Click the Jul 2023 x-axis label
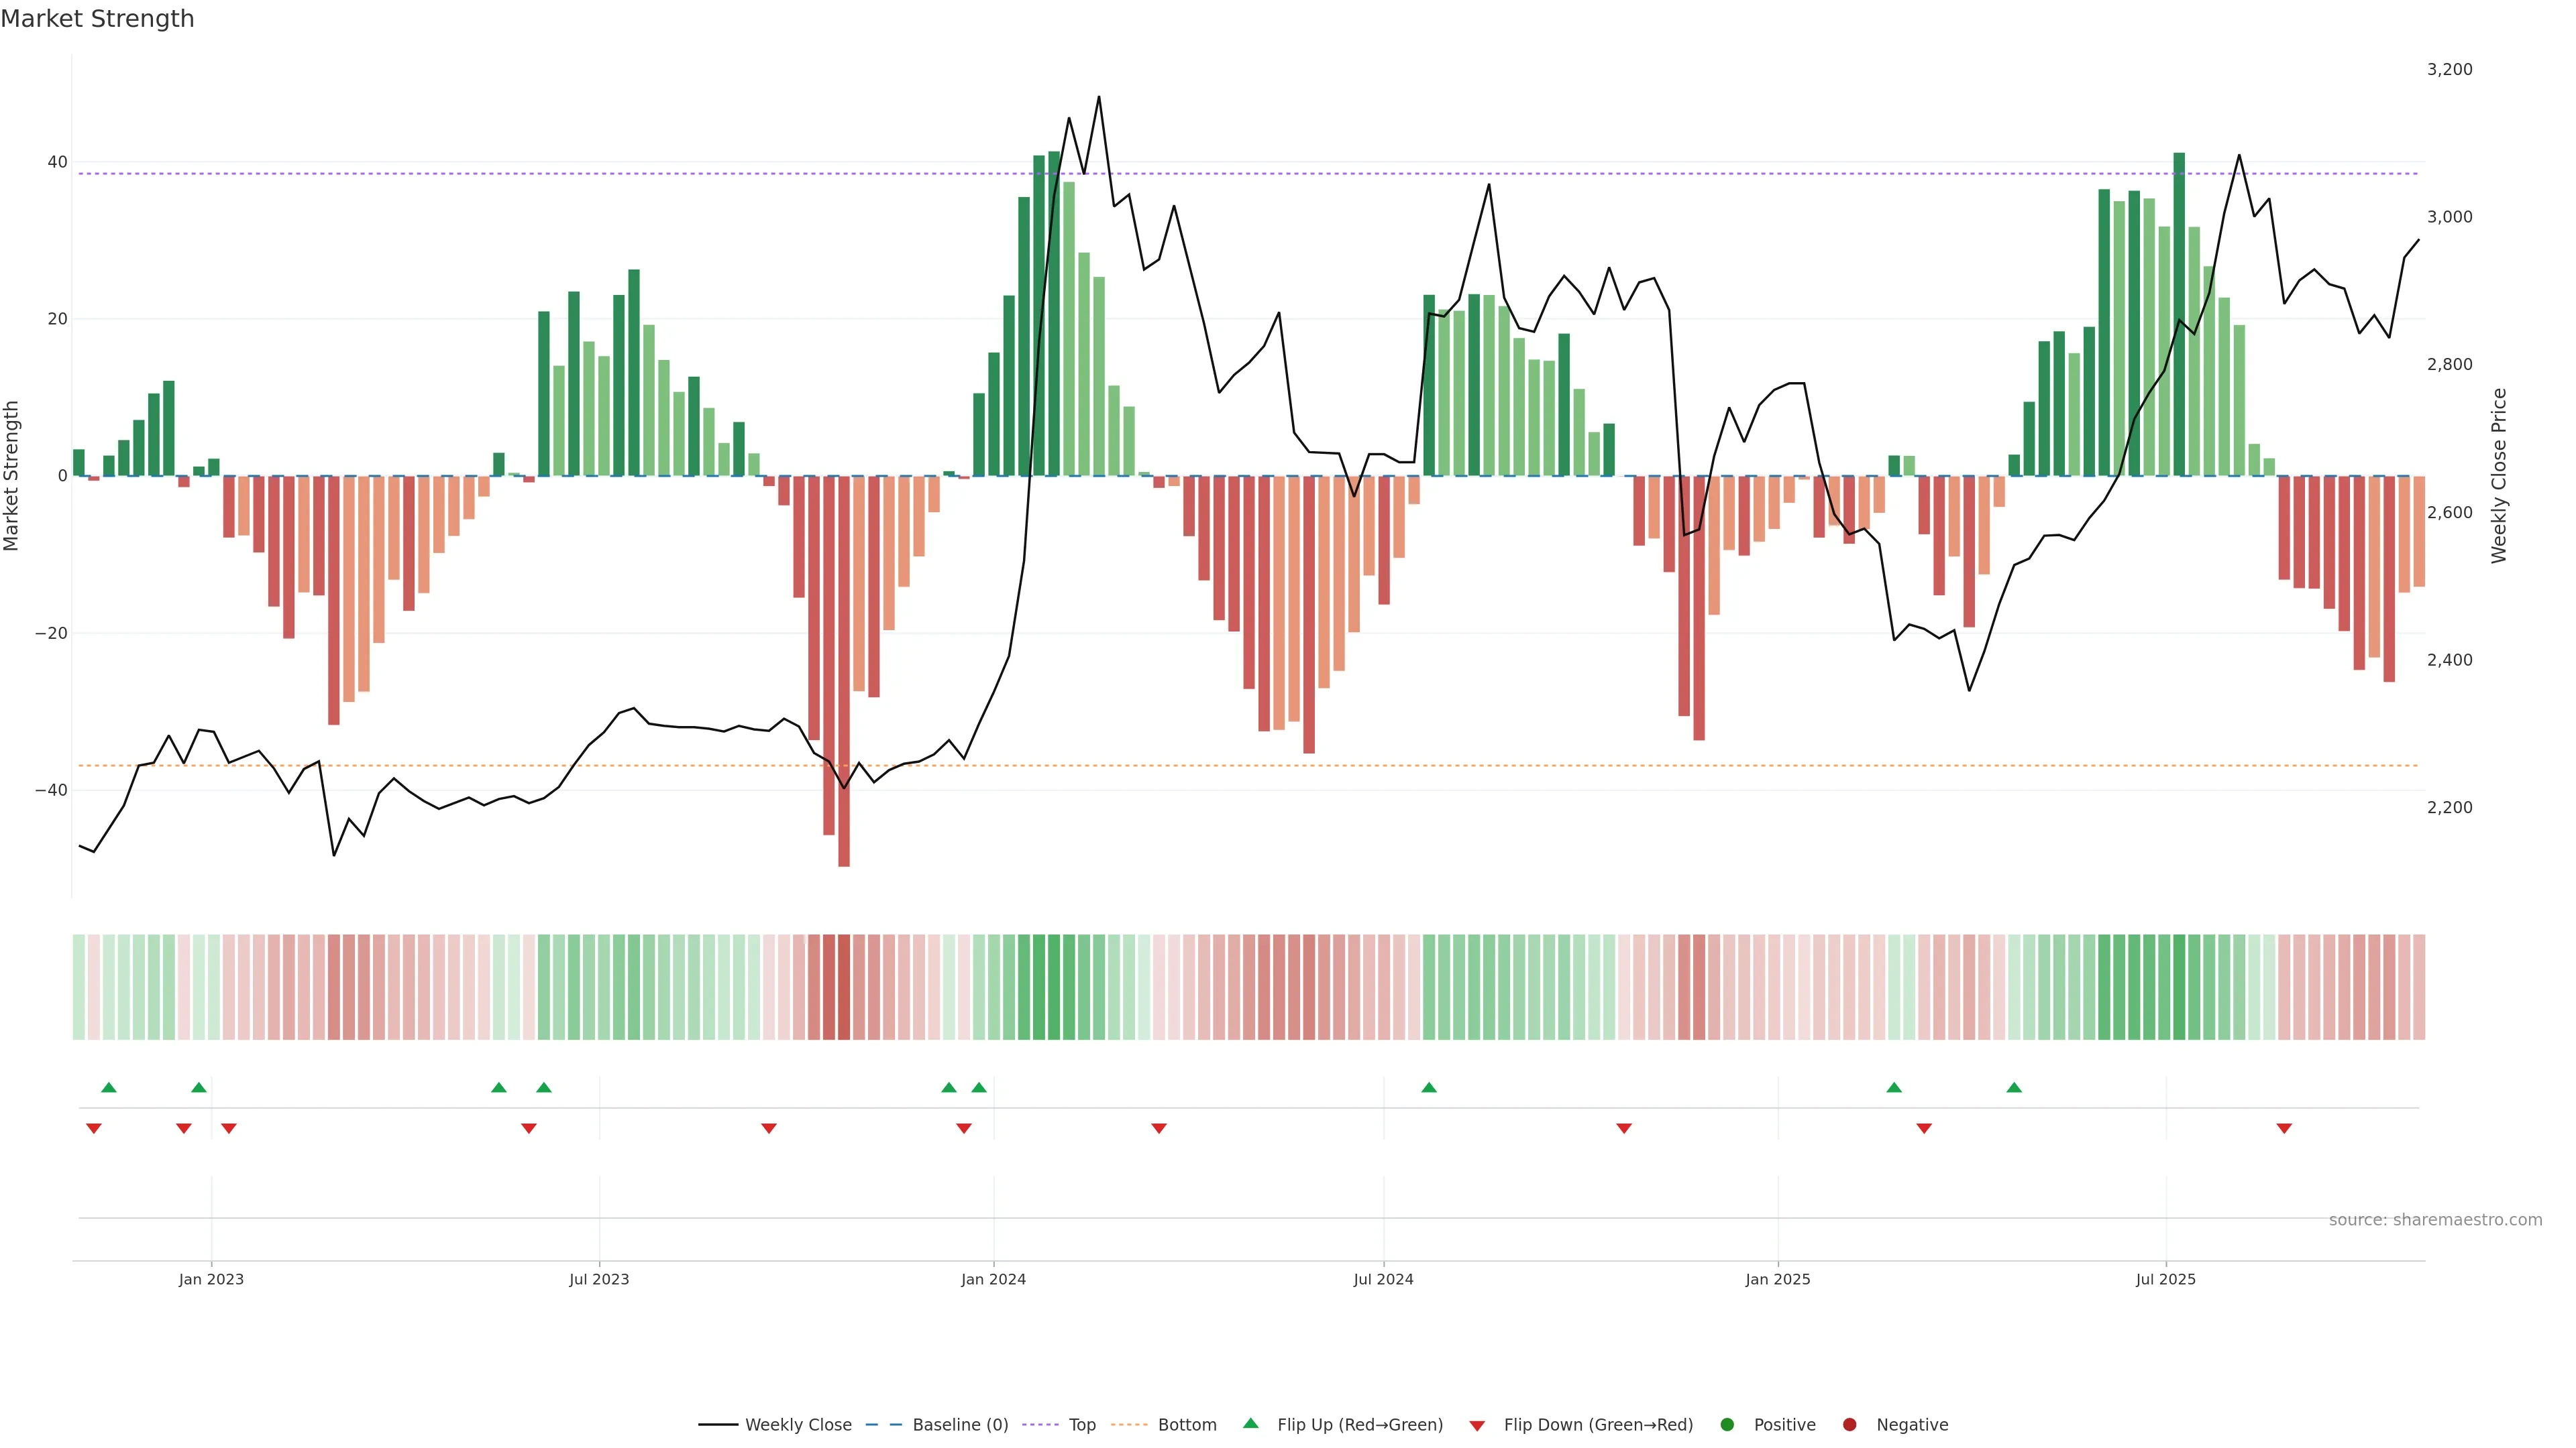This screenshot has height=1448, width=2576. (599, 1279)
